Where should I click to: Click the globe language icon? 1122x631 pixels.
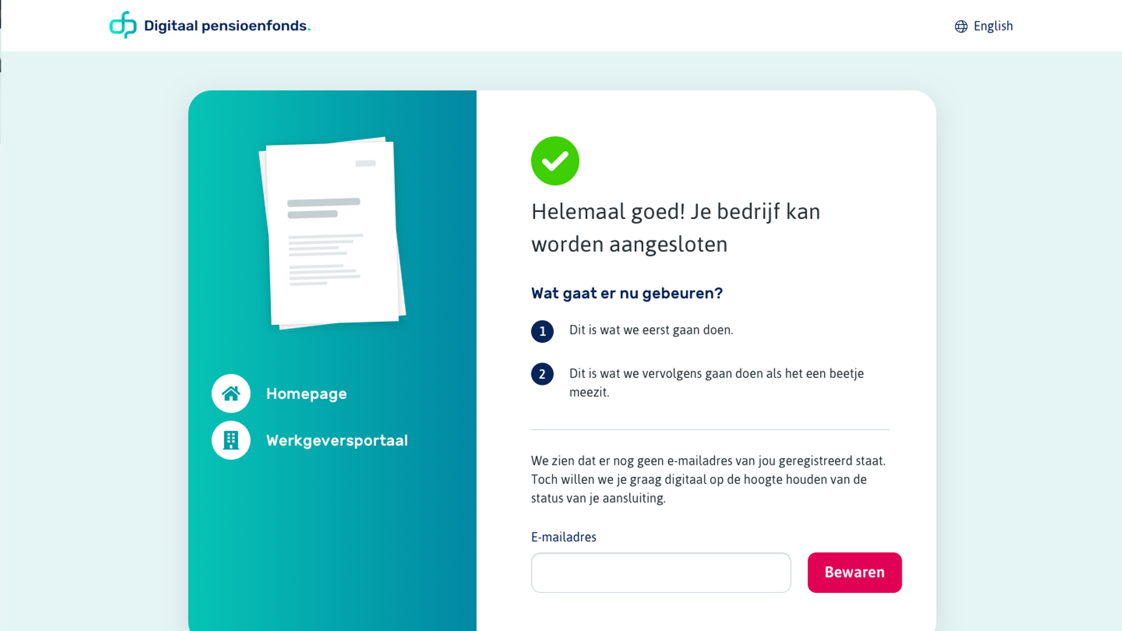click(961, 26)
